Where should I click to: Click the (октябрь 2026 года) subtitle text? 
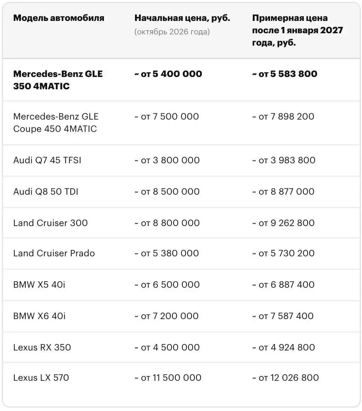[172, 32]
